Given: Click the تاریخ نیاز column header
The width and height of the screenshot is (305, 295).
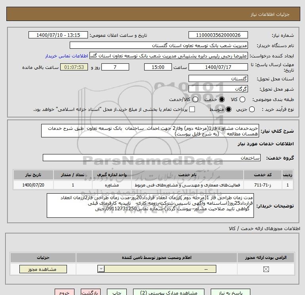Looking at the screenshot, I should [33, 175].
